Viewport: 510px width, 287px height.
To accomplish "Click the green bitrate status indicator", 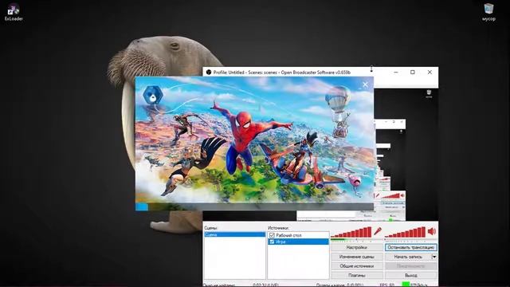I will click(x=406, y=285).
